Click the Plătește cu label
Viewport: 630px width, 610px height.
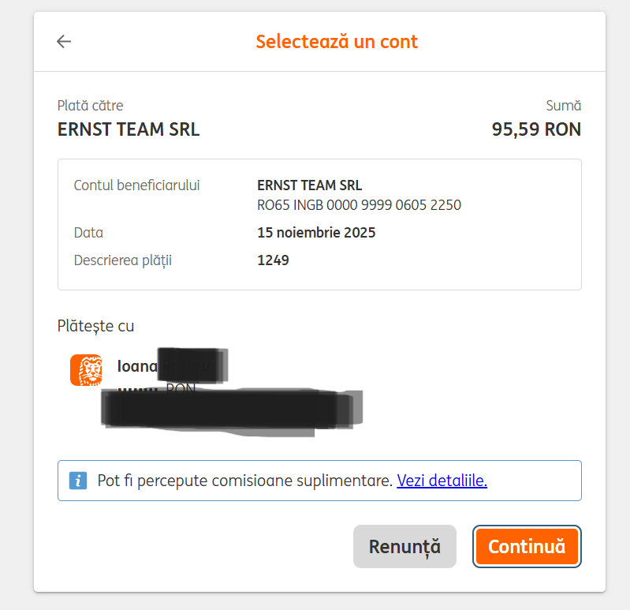(95, 326)
